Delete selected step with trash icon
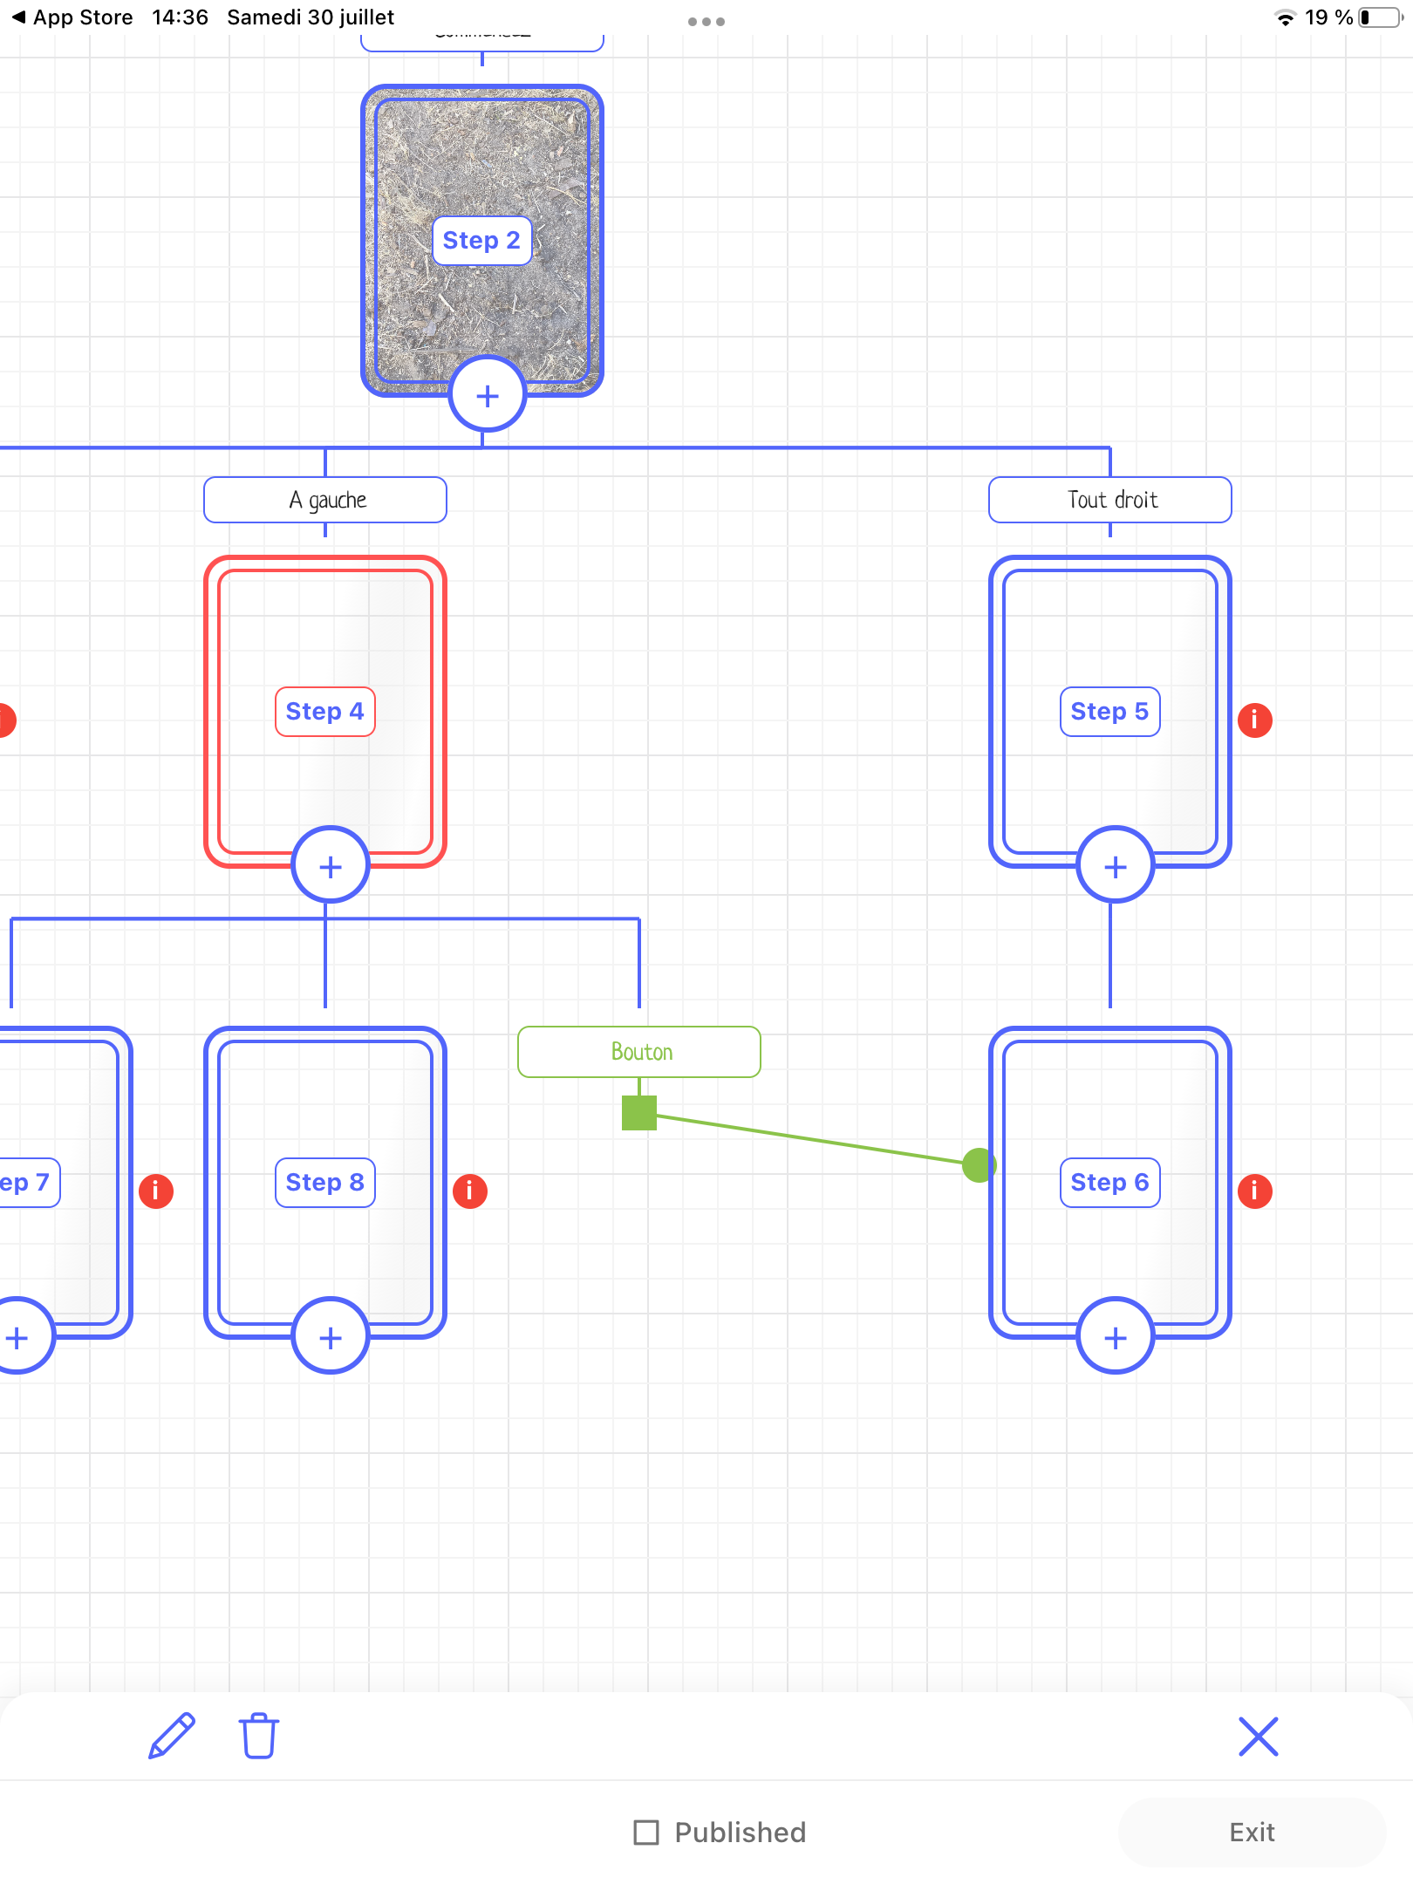Screen dimensions: 1413x1884 258,1736
